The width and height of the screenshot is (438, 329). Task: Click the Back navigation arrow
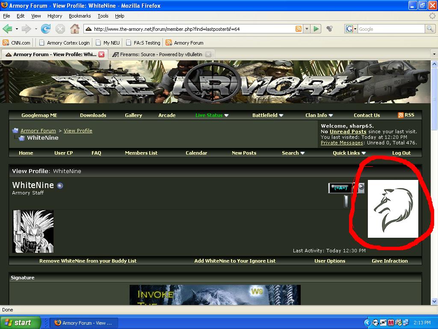(7, 29)
